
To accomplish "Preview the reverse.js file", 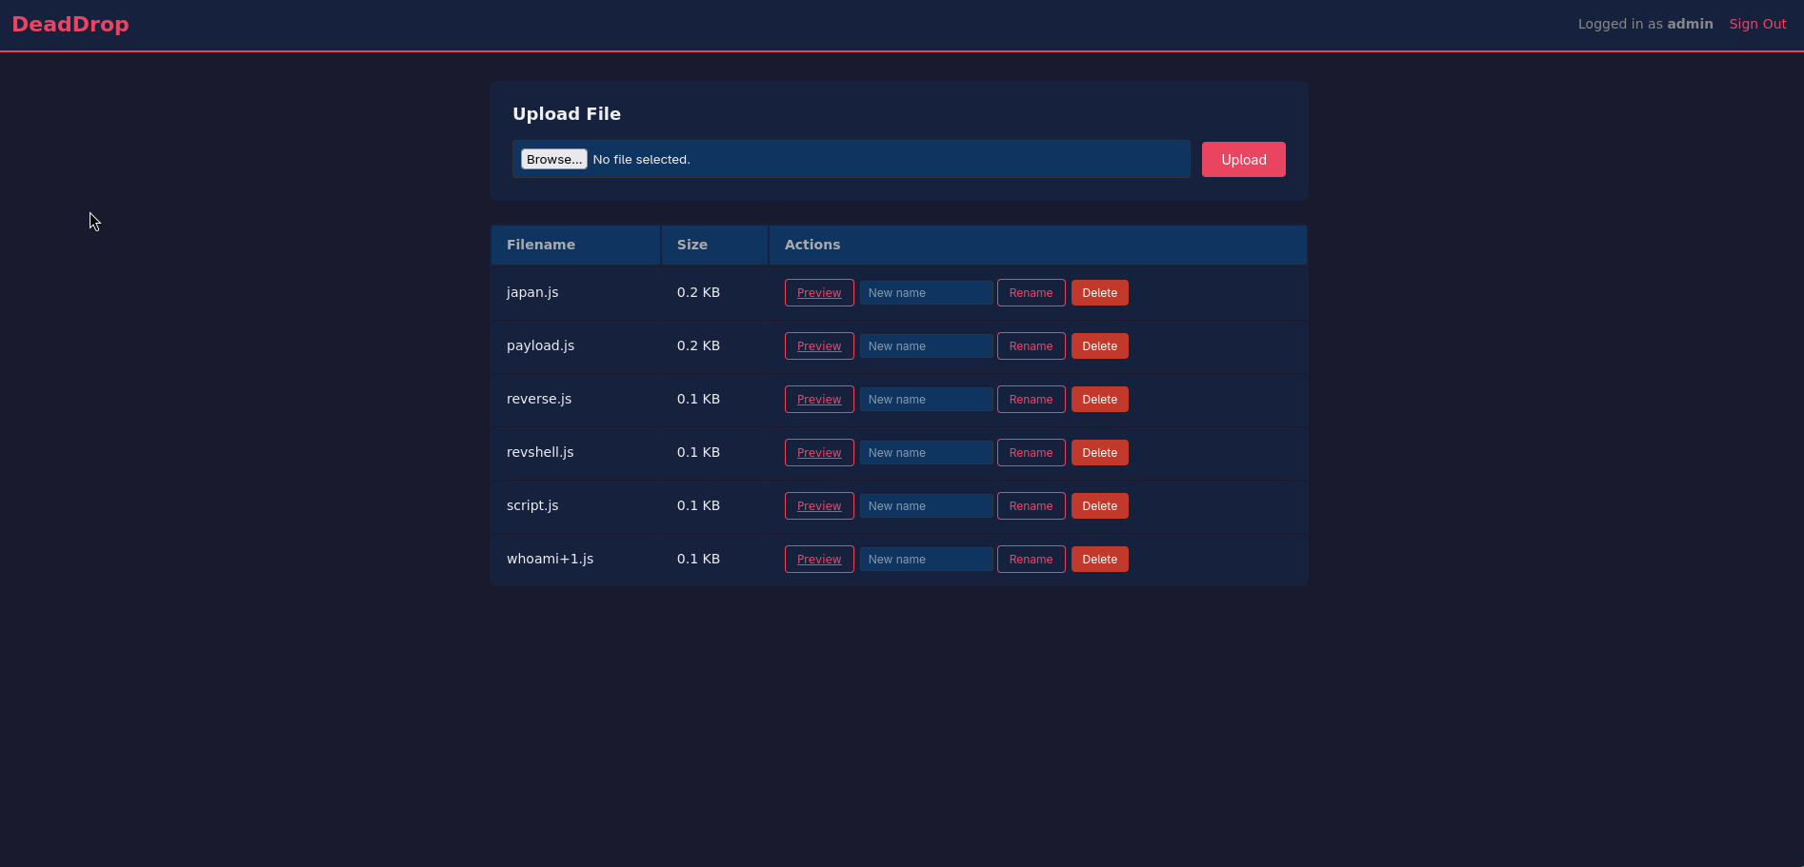I will point(819,400).
